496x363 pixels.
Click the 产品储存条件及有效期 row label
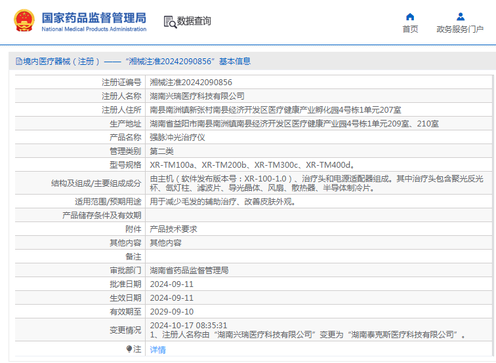[x=102, y=216]
